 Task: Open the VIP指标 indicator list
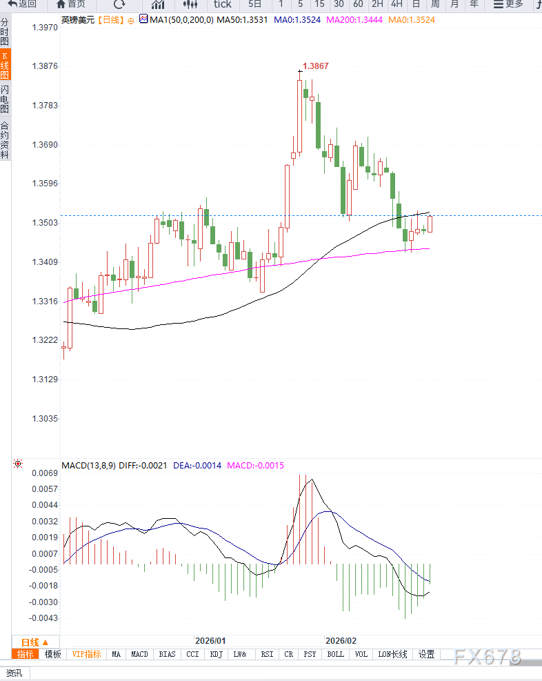pyautogui.click(x=87, y=654)
